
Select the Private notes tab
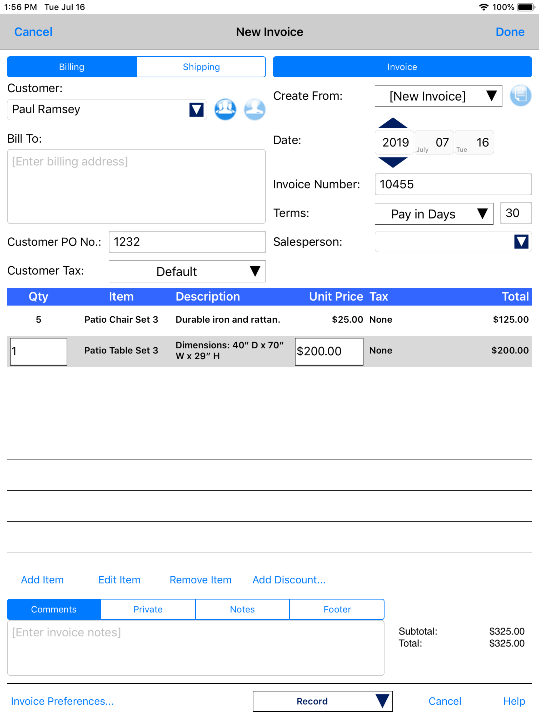148,609
